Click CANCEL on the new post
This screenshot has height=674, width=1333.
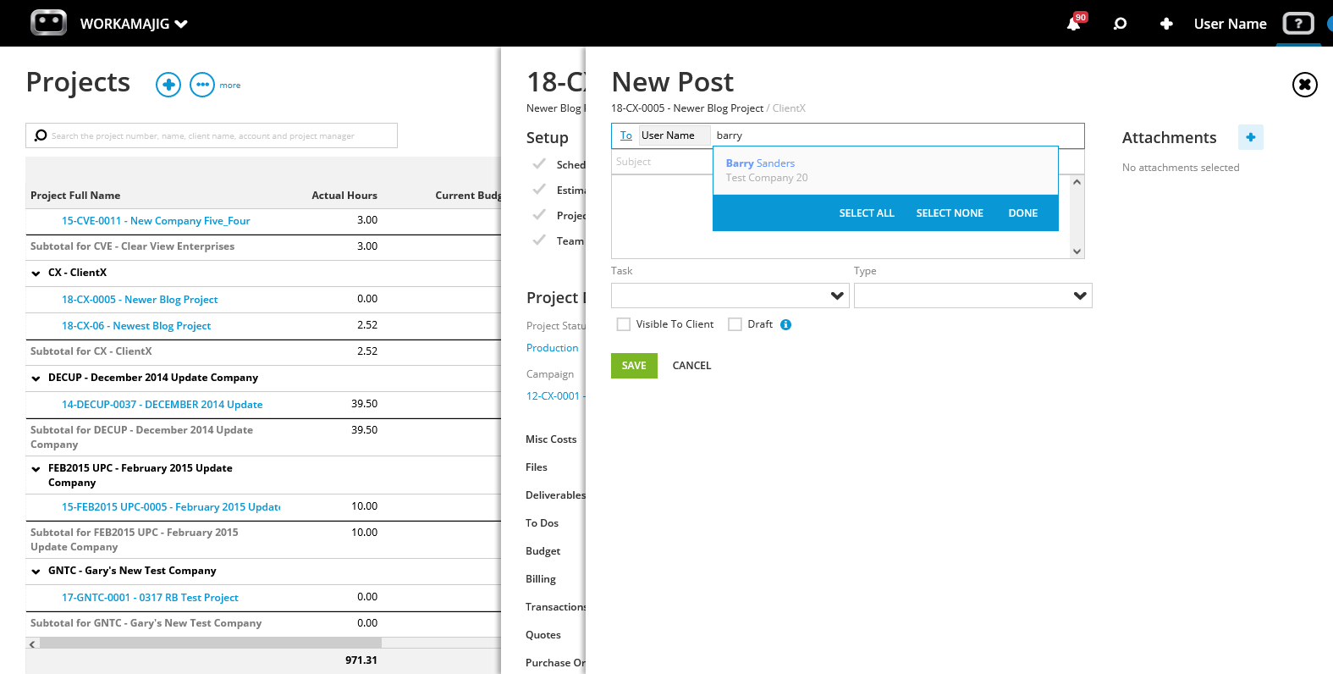click(x=691, y=366)
